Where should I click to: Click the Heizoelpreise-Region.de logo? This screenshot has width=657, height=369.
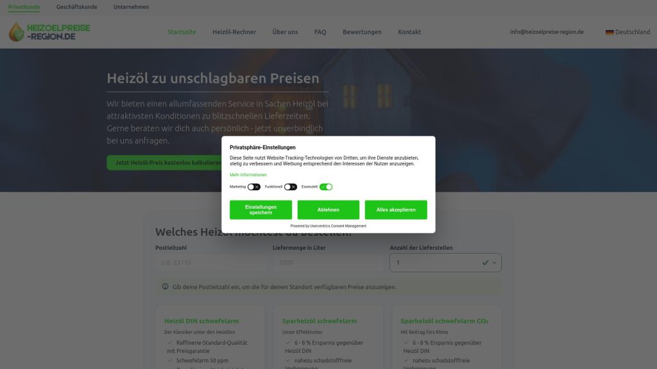tap(49, 32)
